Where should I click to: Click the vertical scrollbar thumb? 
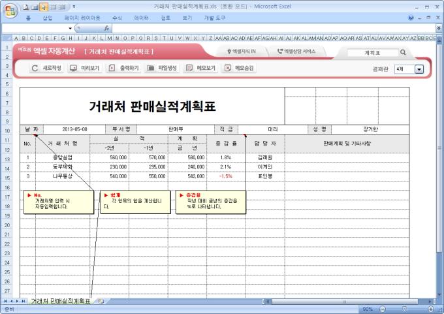tap(439, 148)
